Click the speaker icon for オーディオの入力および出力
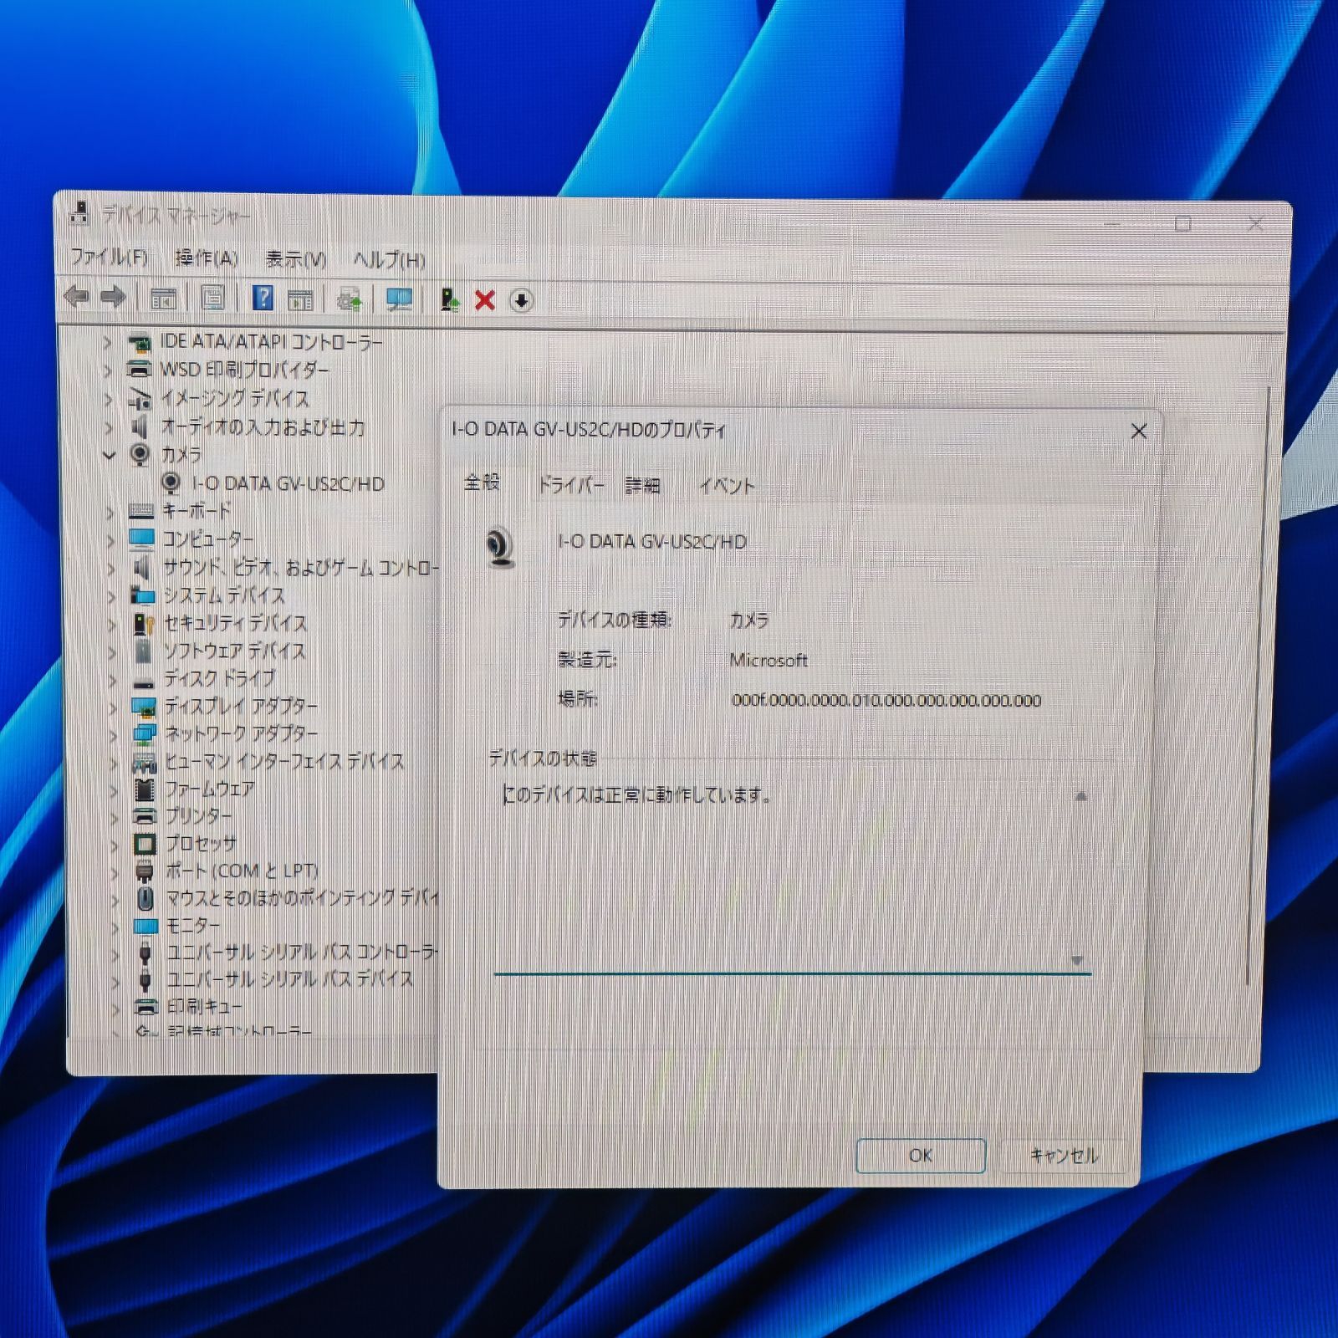 click(x=140, y=426)
